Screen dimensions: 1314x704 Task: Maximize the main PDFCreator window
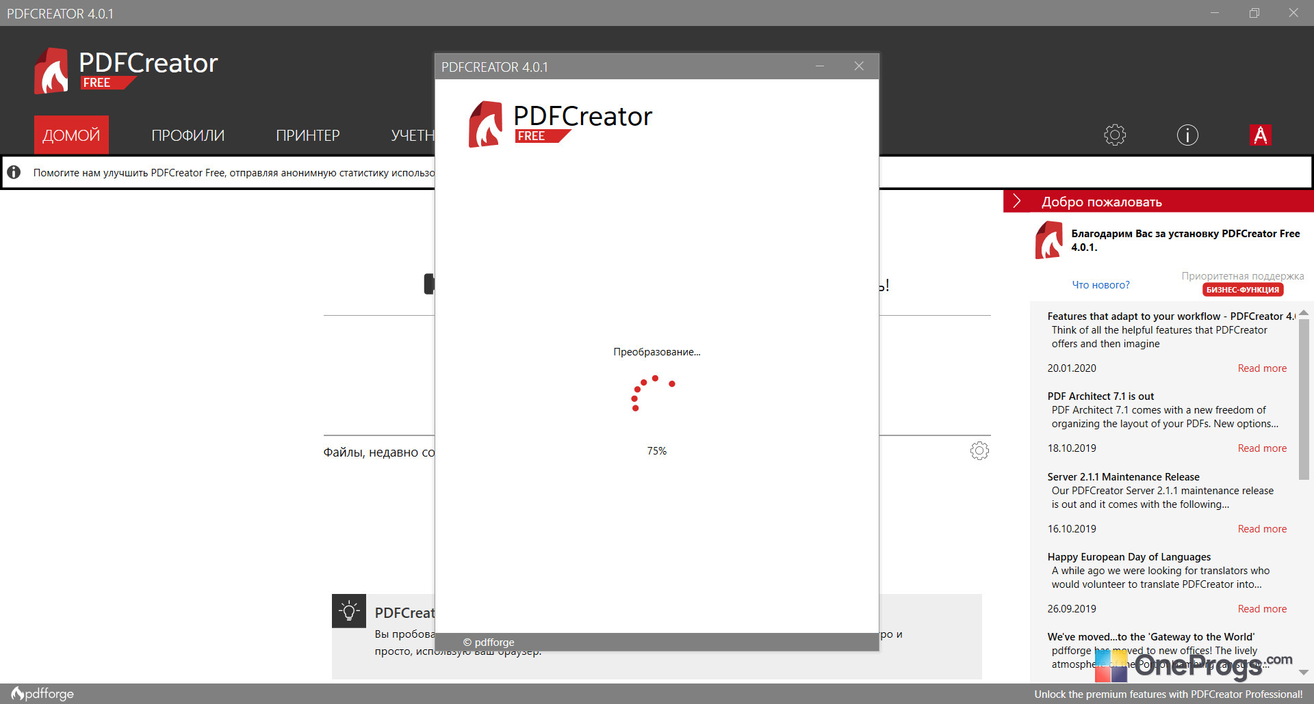[x=1254, y=13]
